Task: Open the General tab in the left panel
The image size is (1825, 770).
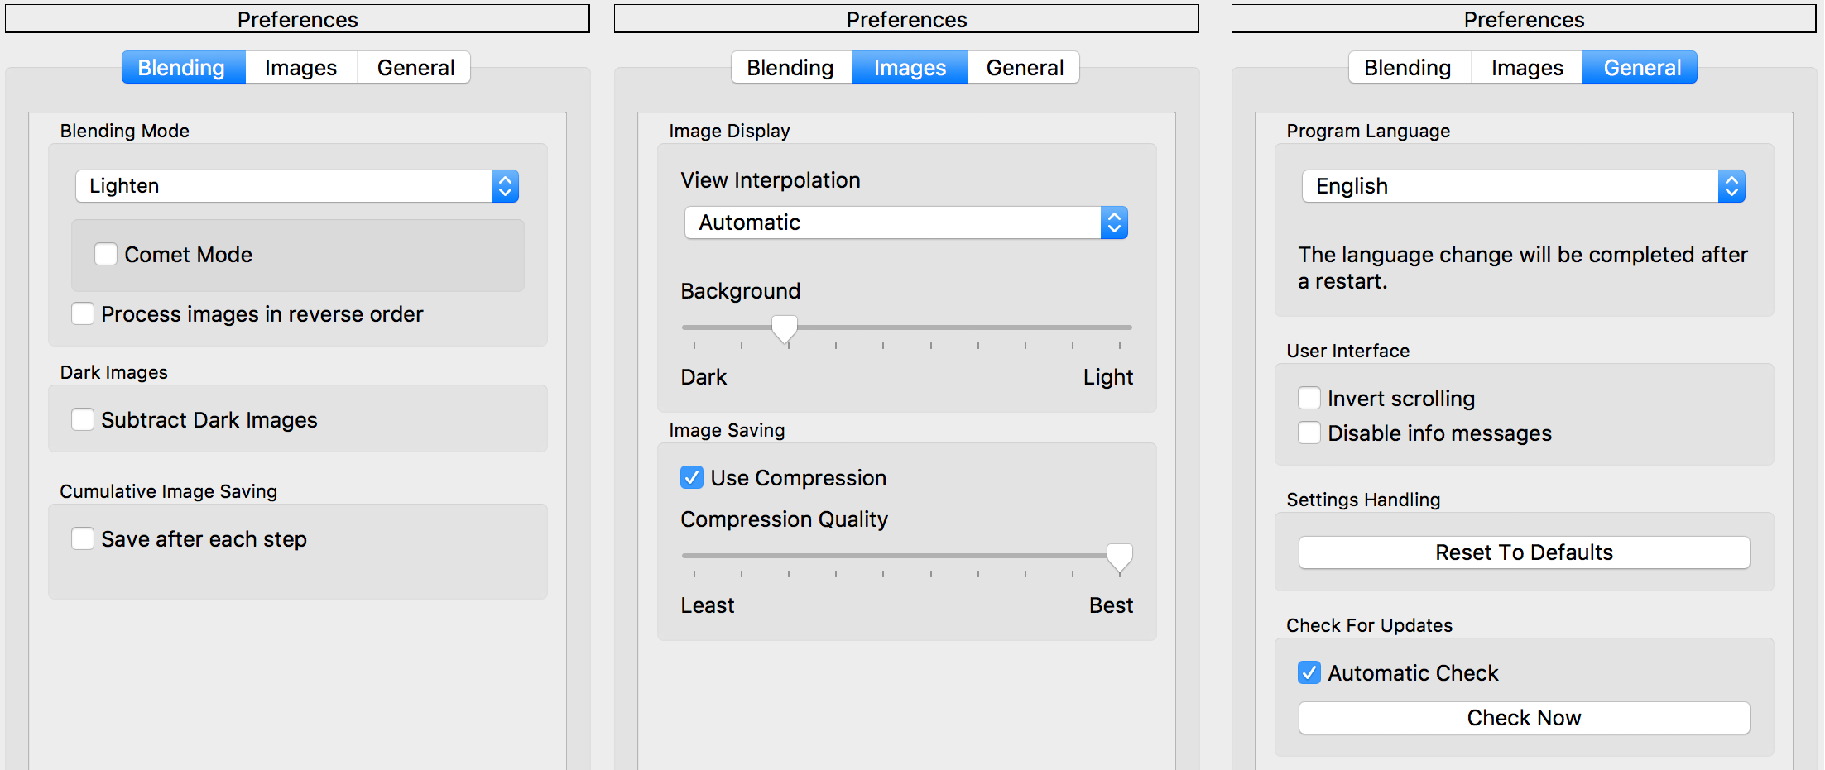Action: coord(415,68)
